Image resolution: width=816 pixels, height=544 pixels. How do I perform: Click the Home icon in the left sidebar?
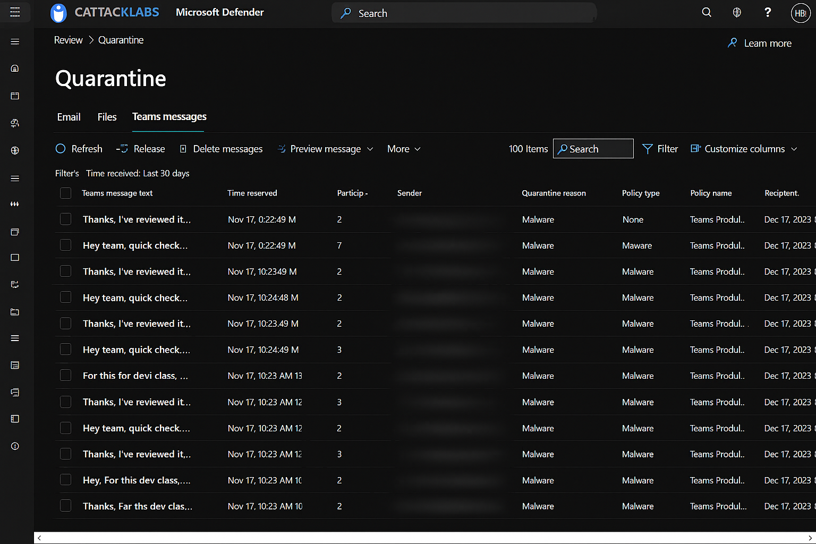point(14,68)
